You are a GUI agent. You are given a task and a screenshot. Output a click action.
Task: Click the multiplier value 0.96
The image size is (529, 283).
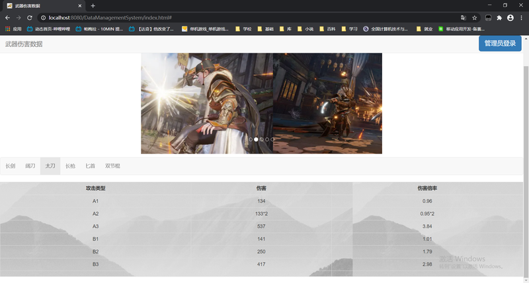tap(427, 201)
